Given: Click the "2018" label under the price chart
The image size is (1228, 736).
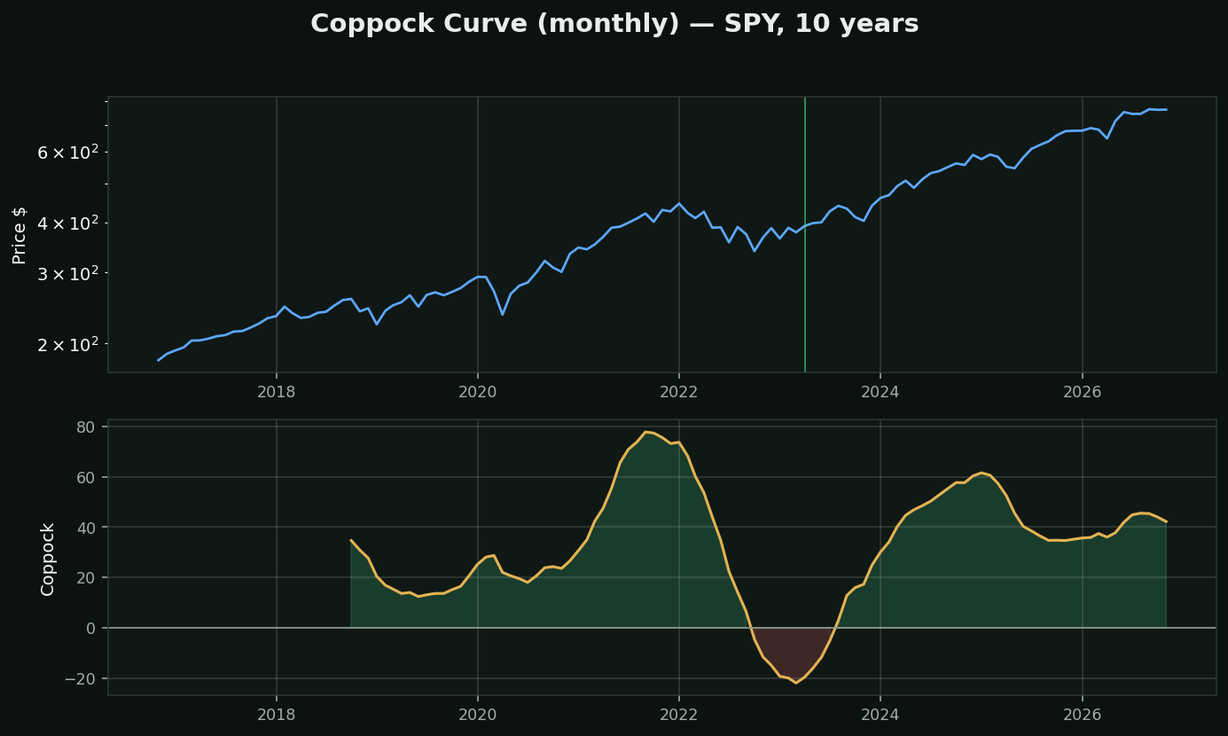Looking at the screenshot, I should (x=277, y=391).
